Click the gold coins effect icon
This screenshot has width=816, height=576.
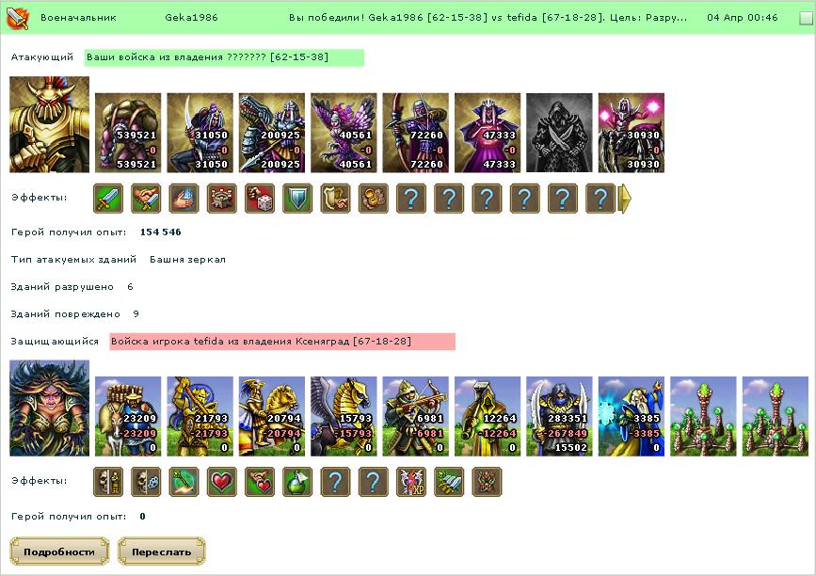tap(373, 199)
